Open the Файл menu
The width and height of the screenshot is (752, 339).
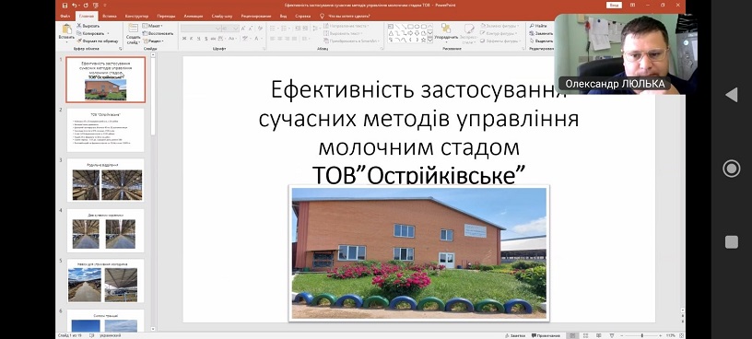[65, 16]
